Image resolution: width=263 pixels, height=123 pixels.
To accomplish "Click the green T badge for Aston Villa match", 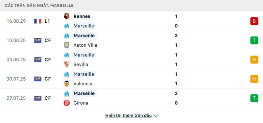I will pos(254,40).
